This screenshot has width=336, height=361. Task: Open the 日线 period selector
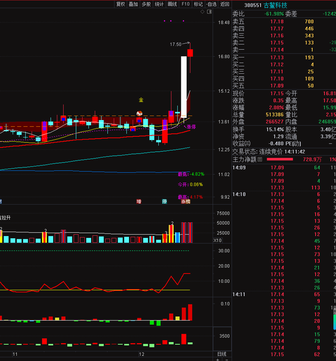pyautogui.click(x=222, y=354)
